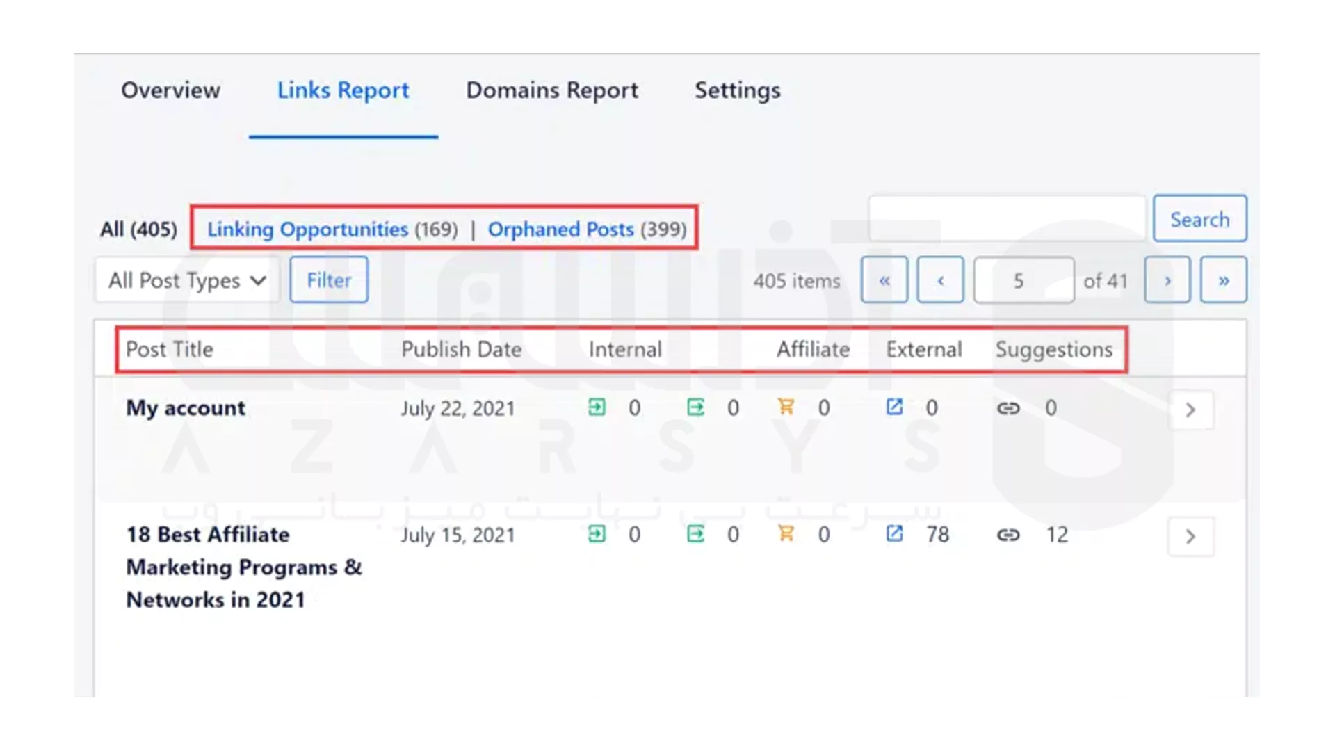This screenshot has width=1335, height=751.
Task: Click the search text box
Action: click(x=1006, y=219)
